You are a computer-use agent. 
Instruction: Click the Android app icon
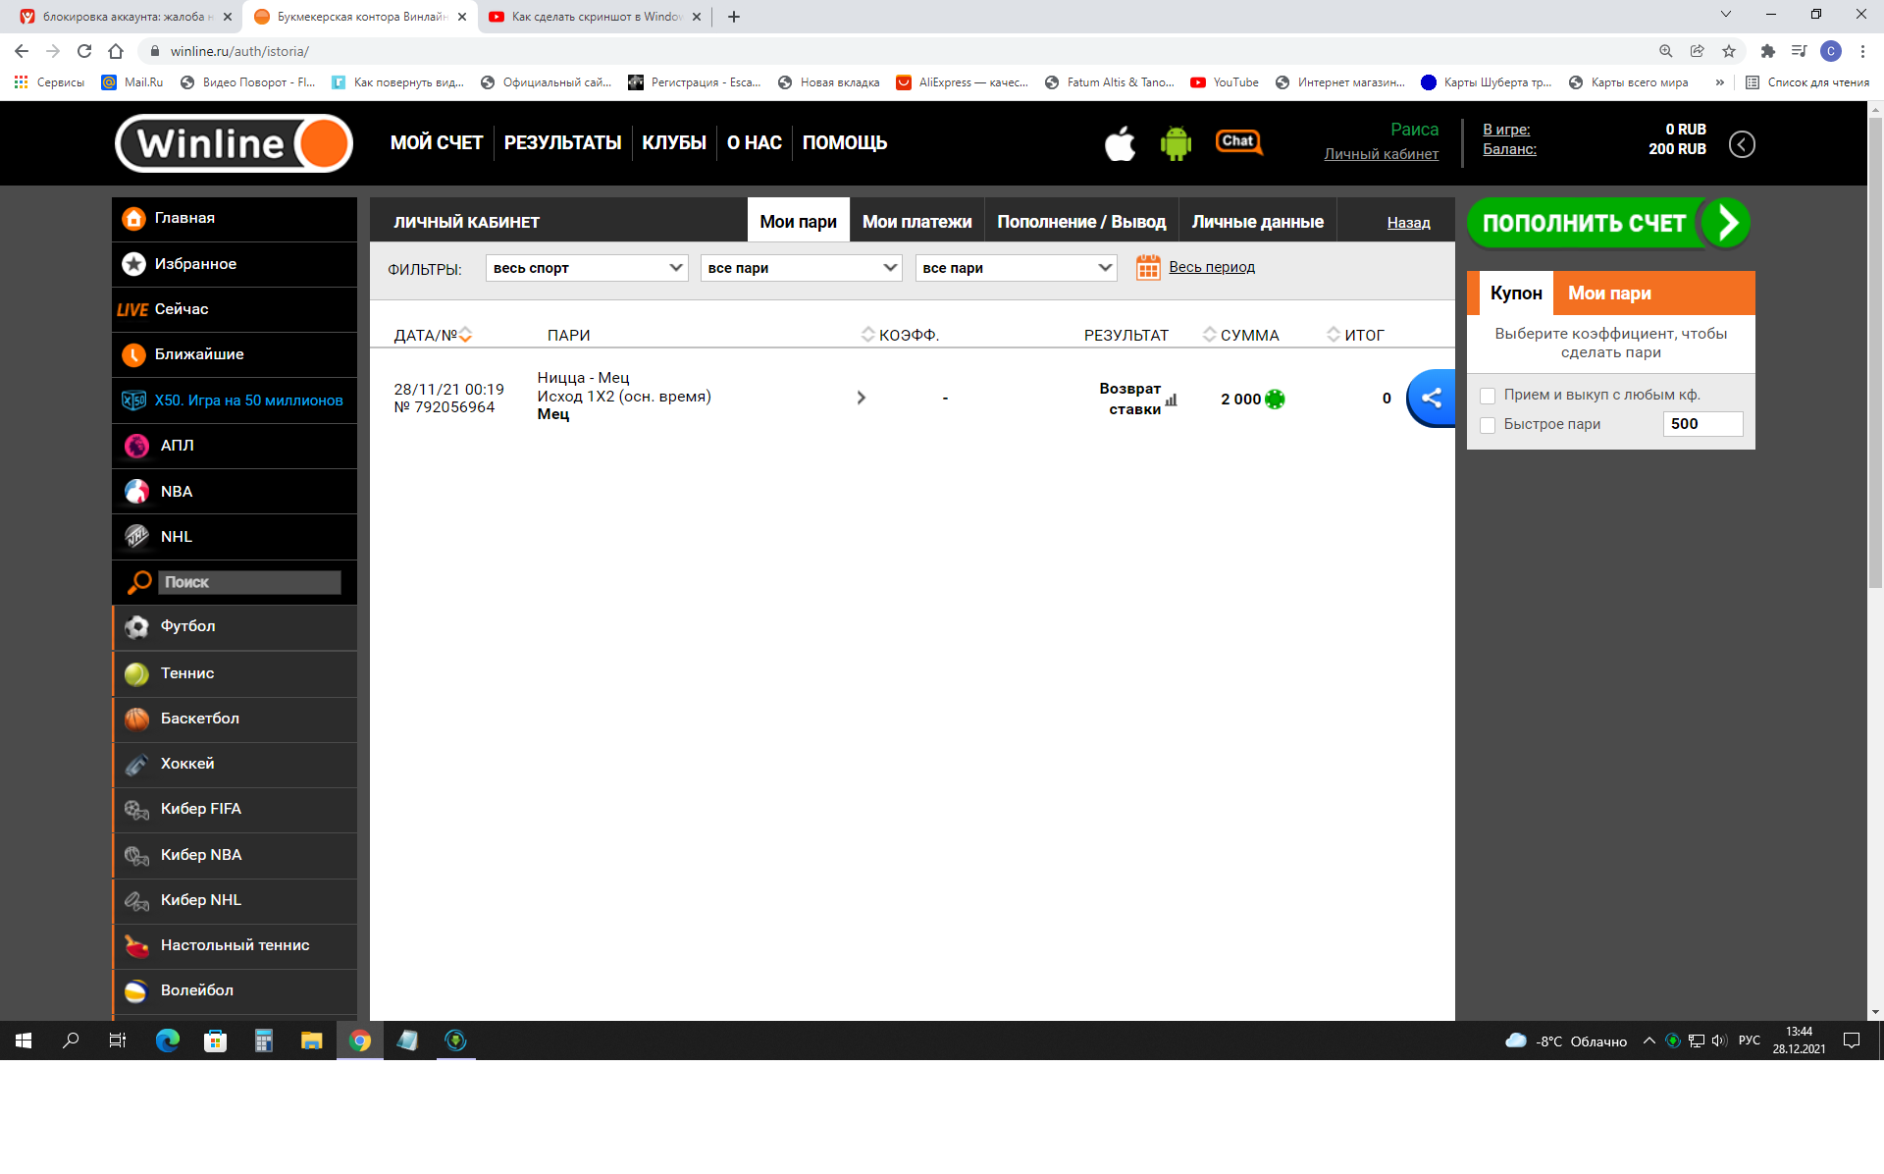point(1176,143)
